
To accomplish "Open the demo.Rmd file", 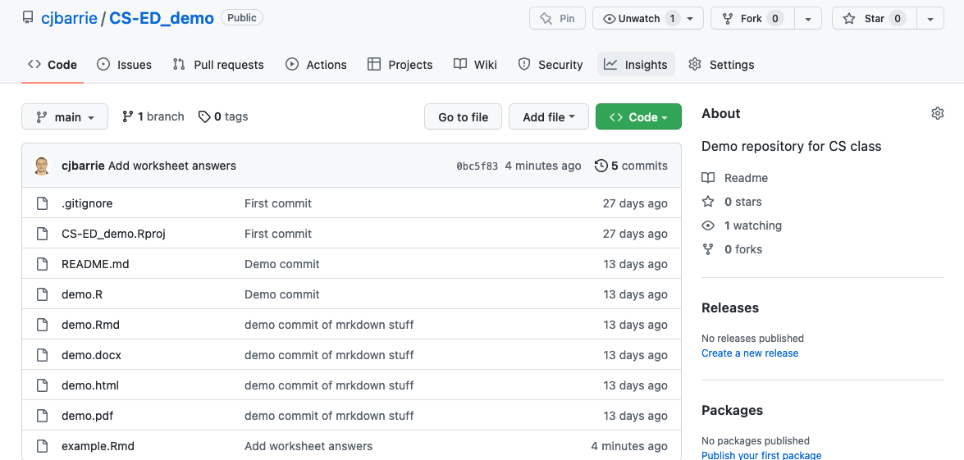I will coord(90,325).
